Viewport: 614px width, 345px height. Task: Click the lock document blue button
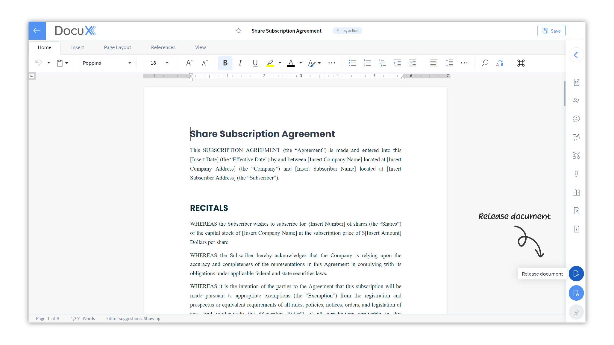pos(576,293)
